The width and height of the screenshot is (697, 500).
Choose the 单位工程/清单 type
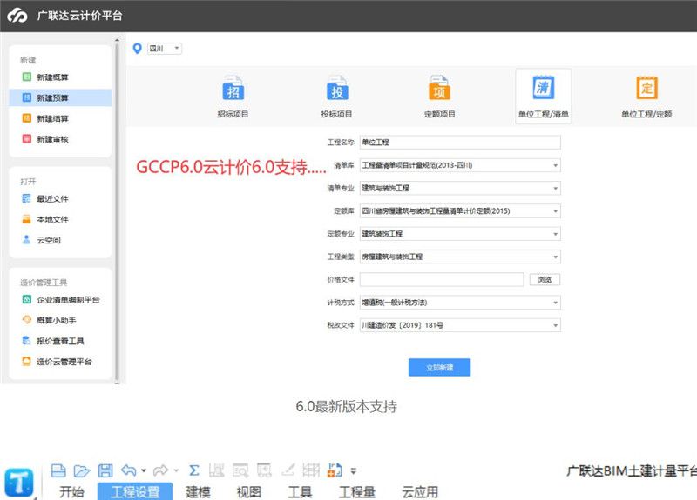pyautogui.click(x=543, y=96)
